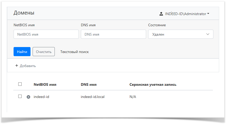Open the INDEED-ID\Administrator account menu
This screenshot has height=125, width=228.
click(185, 14)
